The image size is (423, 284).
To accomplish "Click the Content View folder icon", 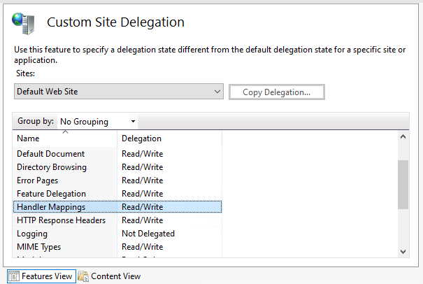I will tap(83, 276).
